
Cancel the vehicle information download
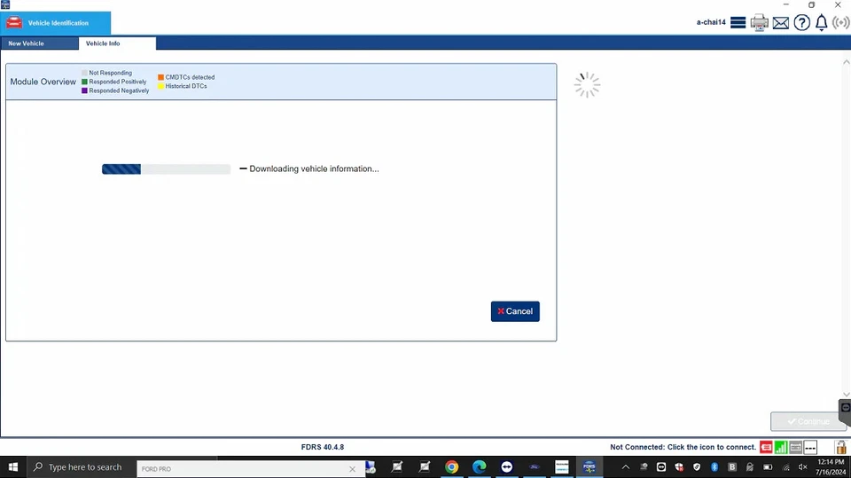pos(515,311)
